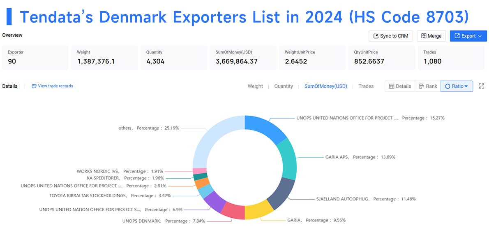Click the UNOPS UNITED NATION 6.9% label

click(111, 210)
